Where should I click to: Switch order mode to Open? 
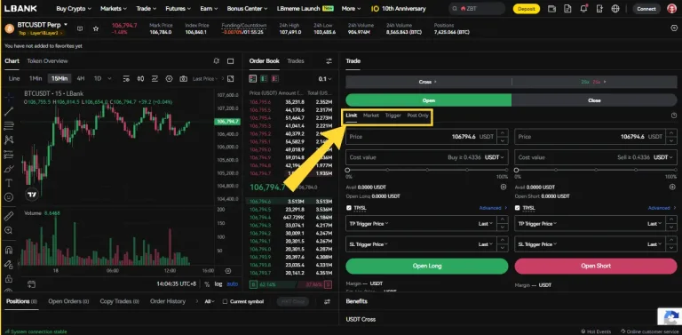point(428,100)
